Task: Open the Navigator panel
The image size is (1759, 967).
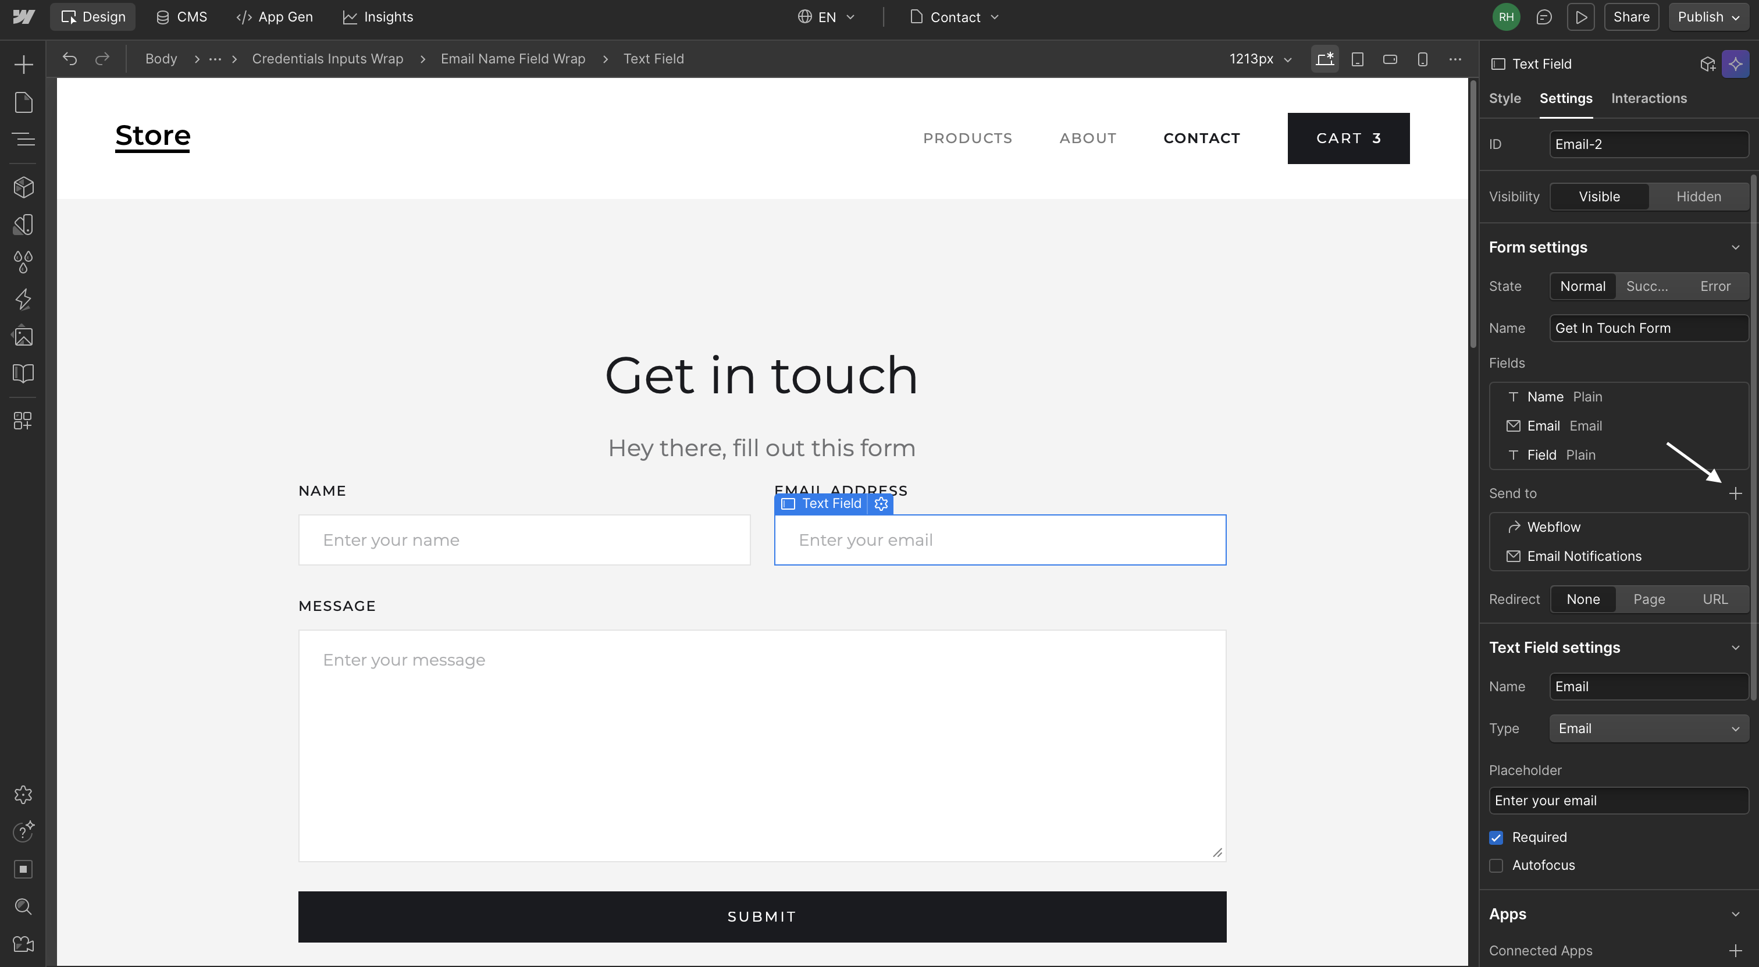Action: 23,138
